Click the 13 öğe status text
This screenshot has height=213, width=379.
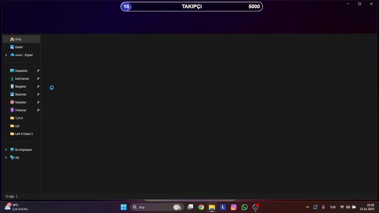pyautogui.click(x=9, y=196)
